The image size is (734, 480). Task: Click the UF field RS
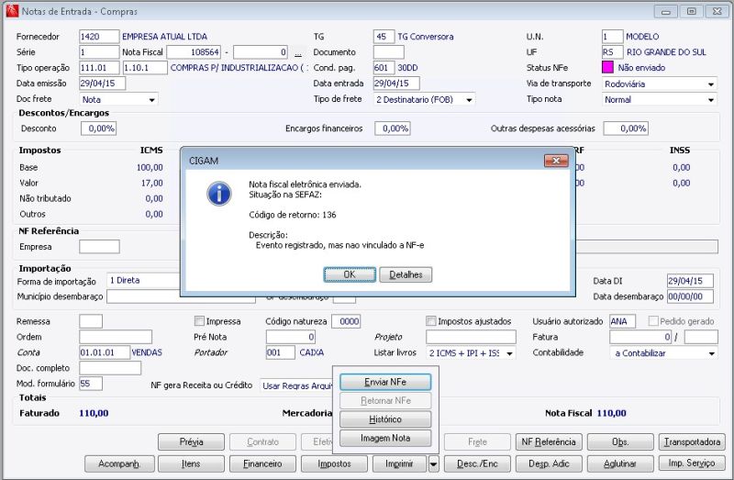[x=612, y=52]
